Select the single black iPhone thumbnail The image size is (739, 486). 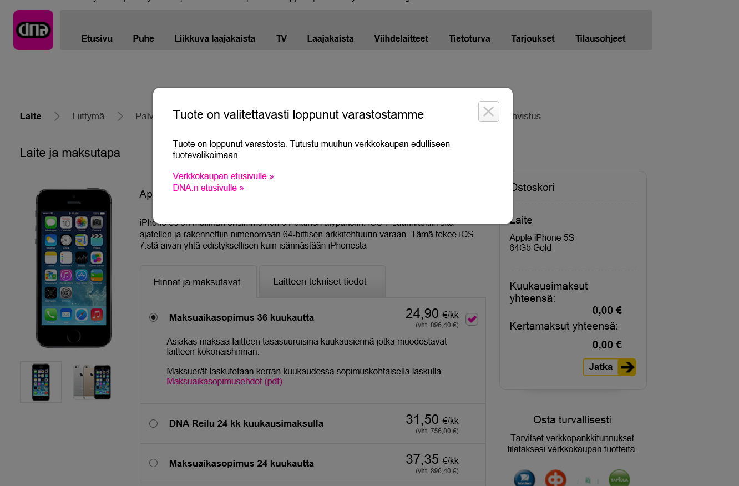[x=41, y=382]
